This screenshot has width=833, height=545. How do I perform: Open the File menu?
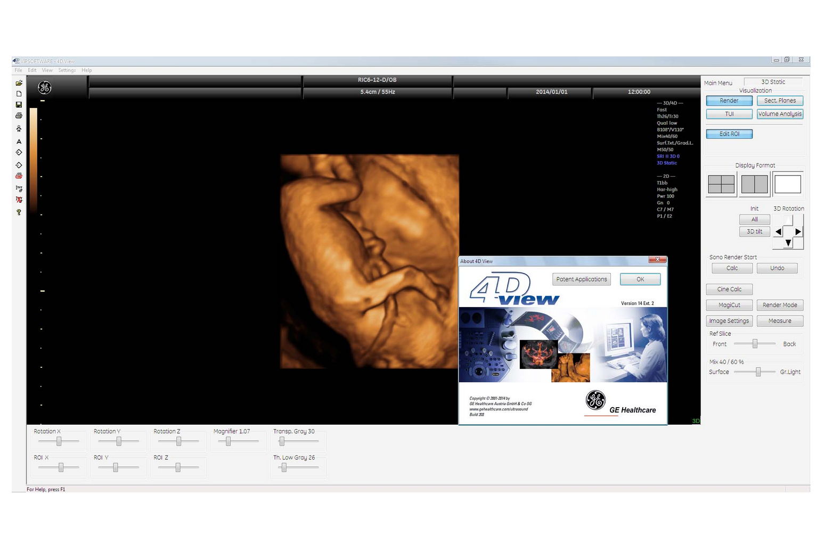pyautogui.click(x=19, y=70)
